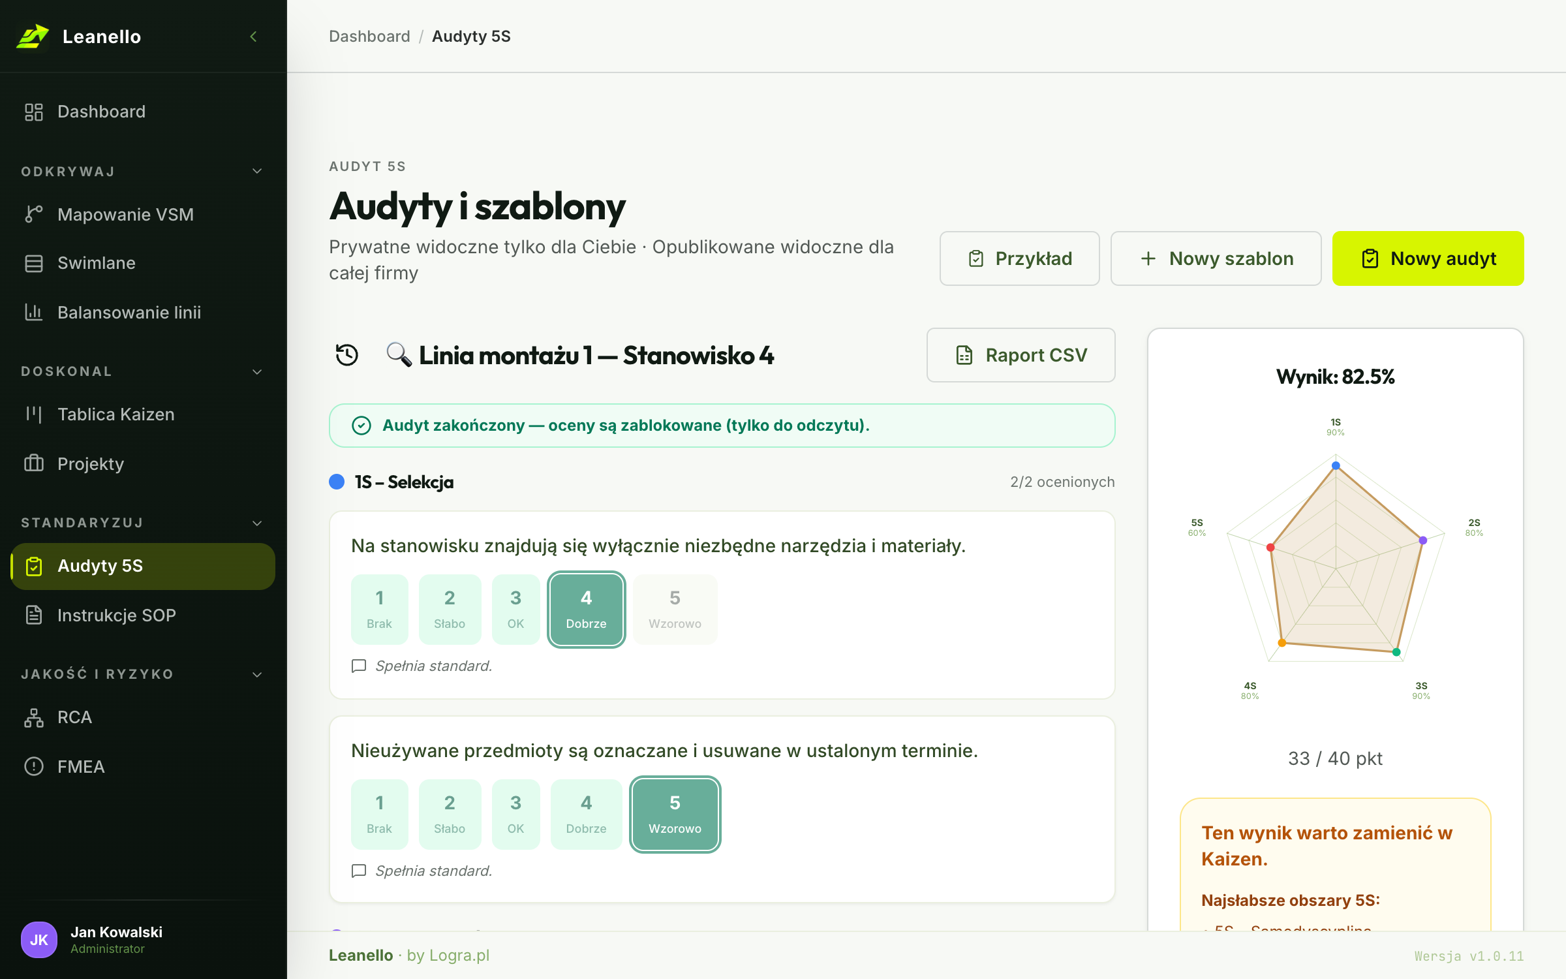
Task: Click the comment icon under first question
Action: coord(359,666)
